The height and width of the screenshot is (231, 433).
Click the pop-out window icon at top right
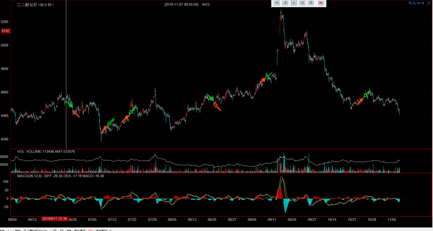(429, 3)
